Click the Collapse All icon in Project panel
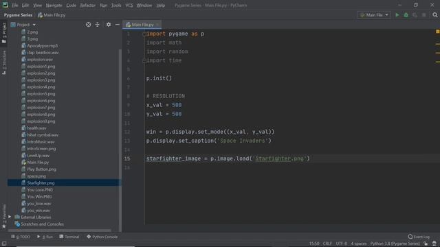This screenshot has height=247, width=440. click(x=98, y=25)
